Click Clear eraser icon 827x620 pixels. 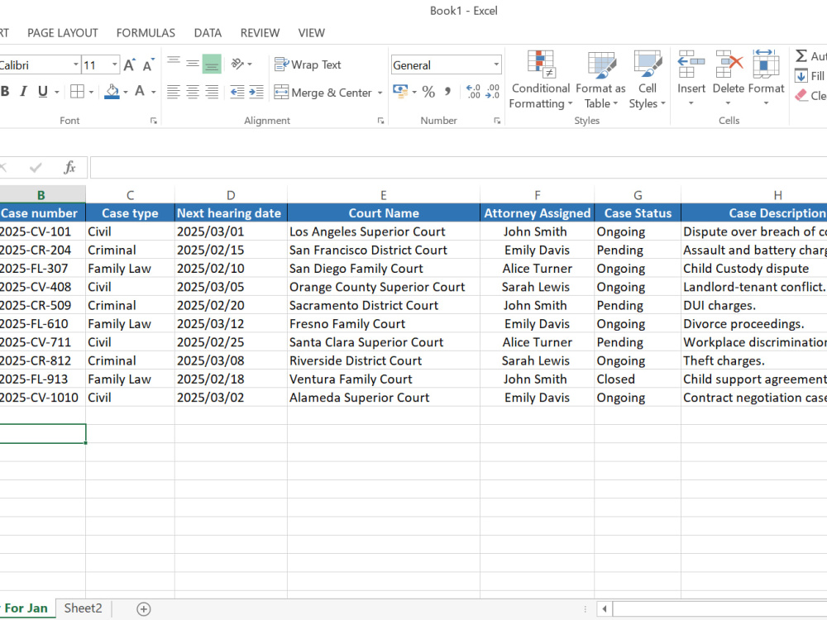tap(801, 95)
